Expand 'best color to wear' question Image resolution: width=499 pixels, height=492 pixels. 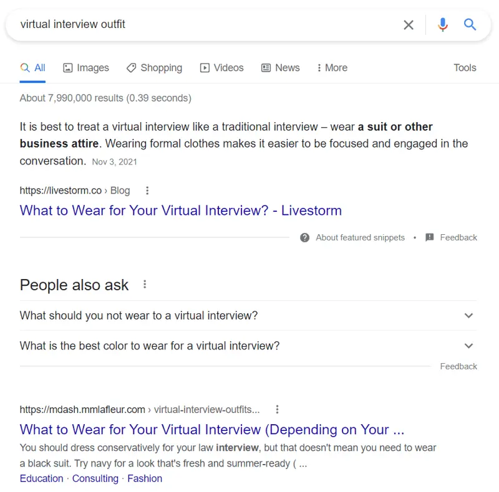[x=469, y=346]
